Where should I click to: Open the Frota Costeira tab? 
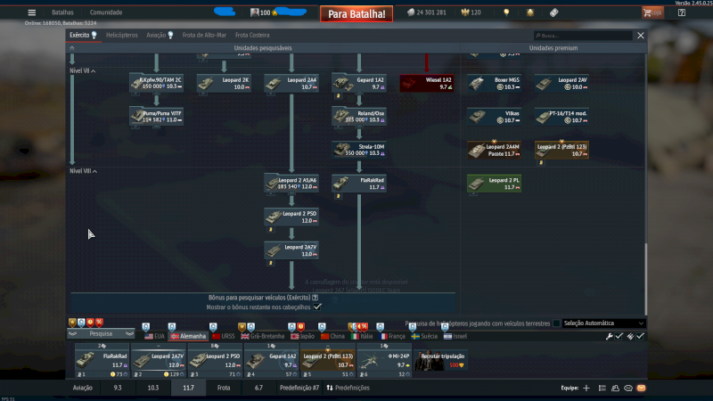point(253,36)
